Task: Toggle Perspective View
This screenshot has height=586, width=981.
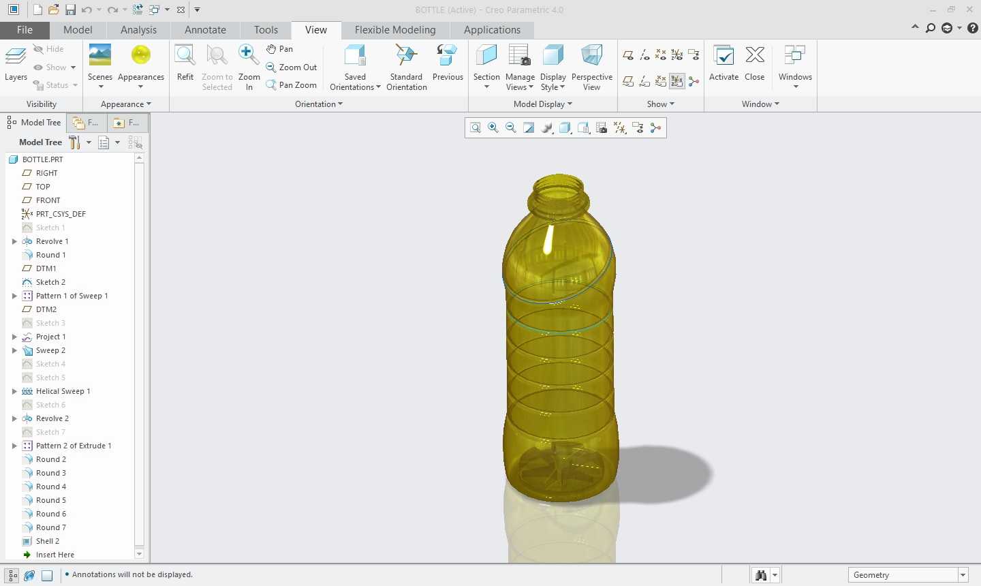Action: [591, 67]
